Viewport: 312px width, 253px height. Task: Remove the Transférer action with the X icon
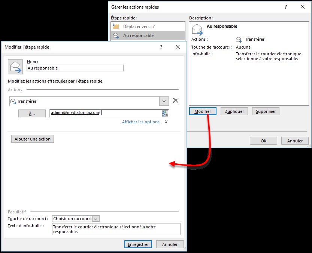tap(176, 101)
